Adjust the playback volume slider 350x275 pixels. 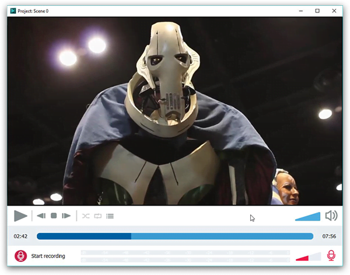(x=308, y=217)
